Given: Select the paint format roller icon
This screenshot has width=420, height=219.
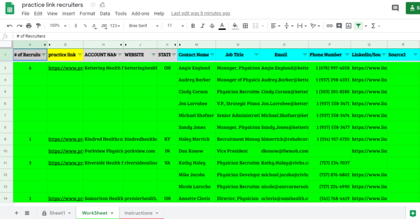Looking at the screenshot, I should tap(38, 26).
